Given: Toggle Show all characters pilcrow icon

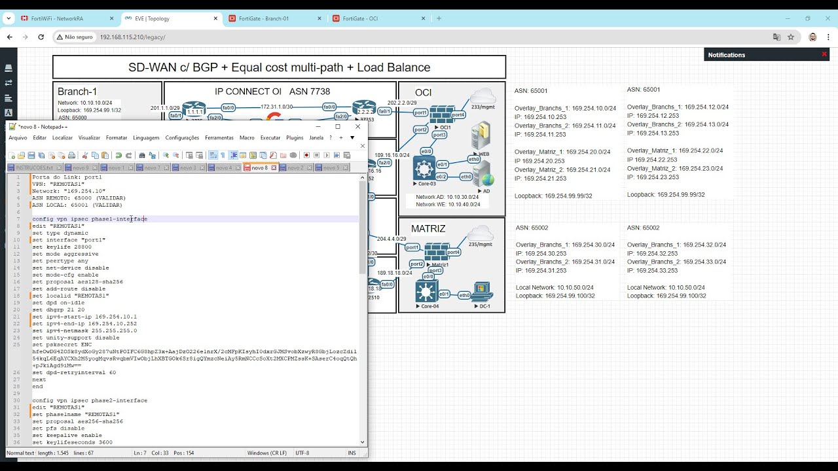Looking at the screenshot, I should pyautogui.click(x=223, y=156).
